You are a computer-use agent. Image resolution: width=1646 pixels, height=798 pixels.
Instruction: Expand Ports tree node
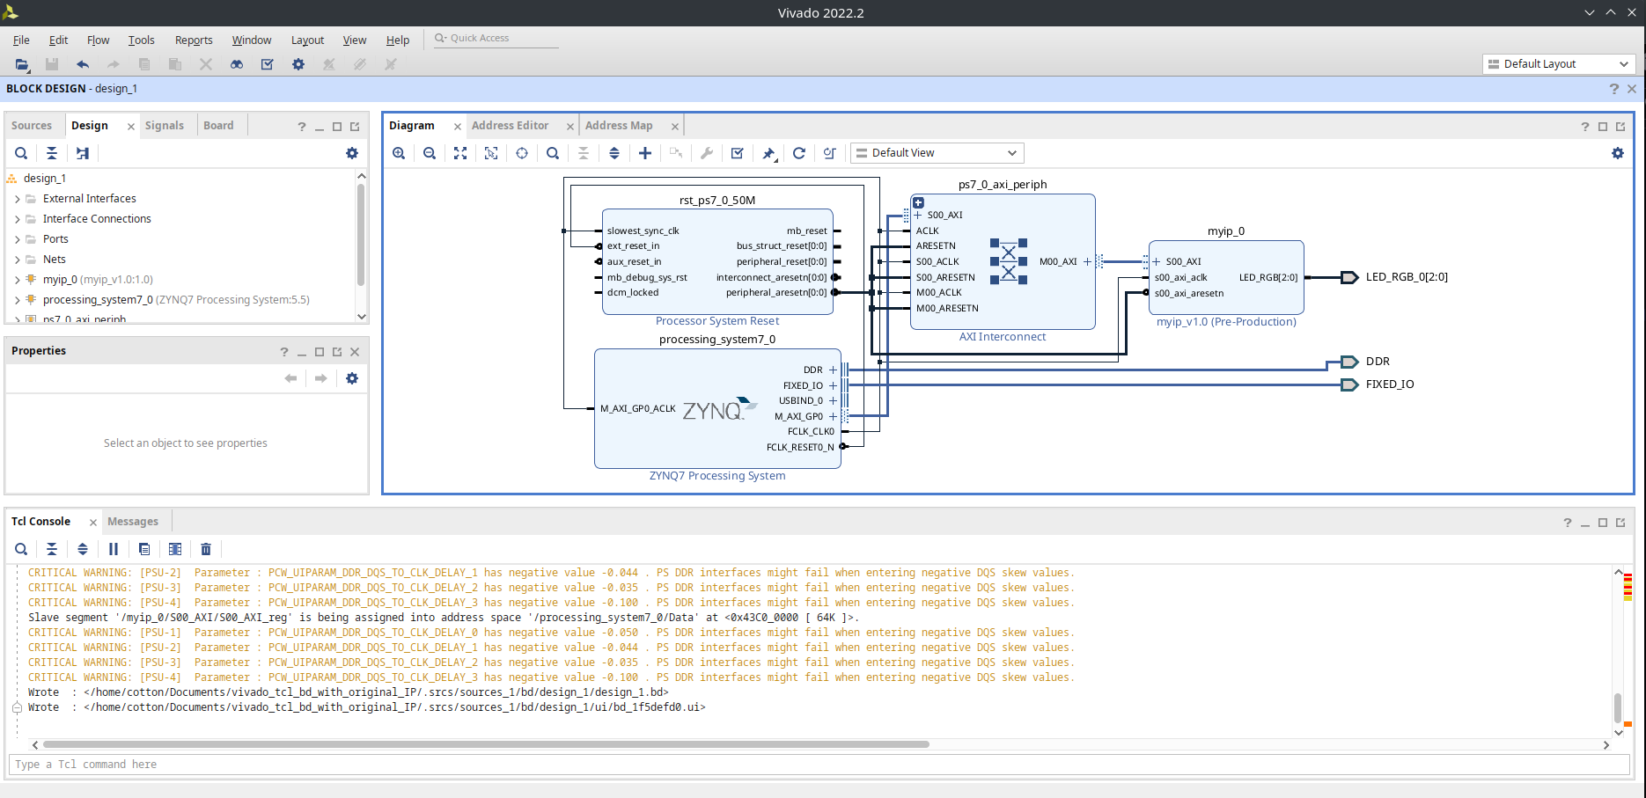coord(18,239)
